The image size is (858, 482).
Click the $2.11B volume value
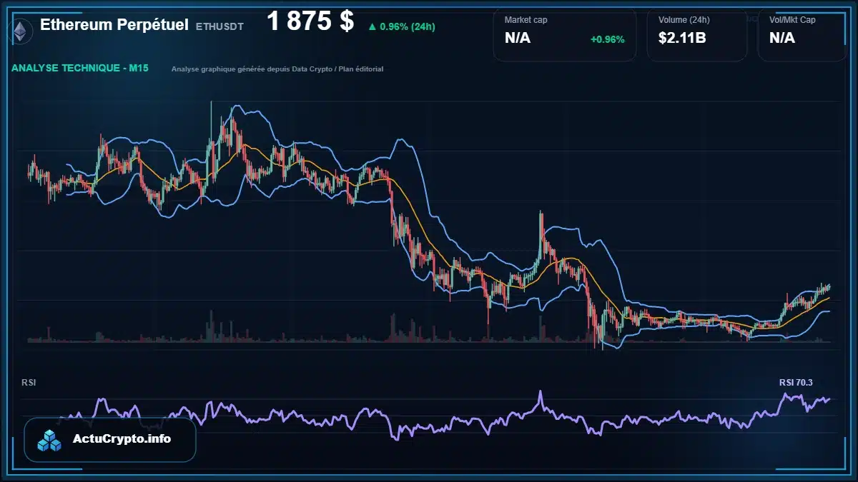682,38
